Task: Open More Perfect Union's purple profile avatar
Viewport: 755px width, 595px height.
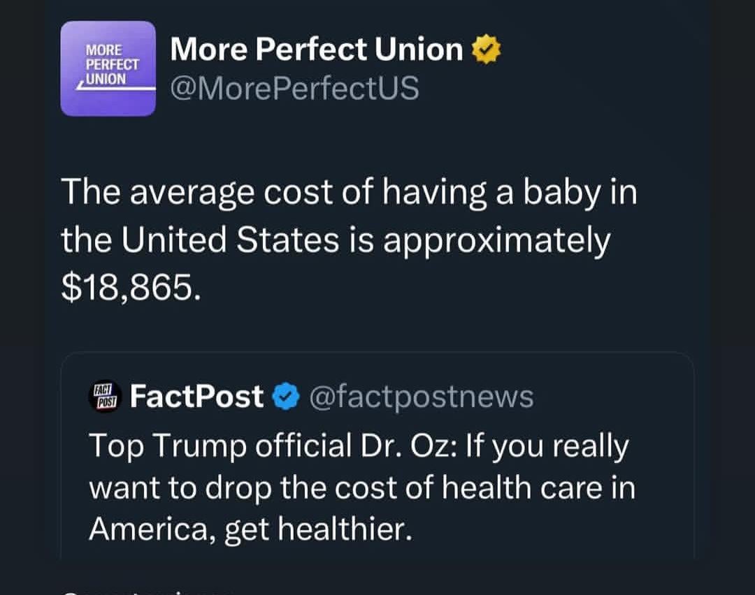Action: tap(108, 68)
